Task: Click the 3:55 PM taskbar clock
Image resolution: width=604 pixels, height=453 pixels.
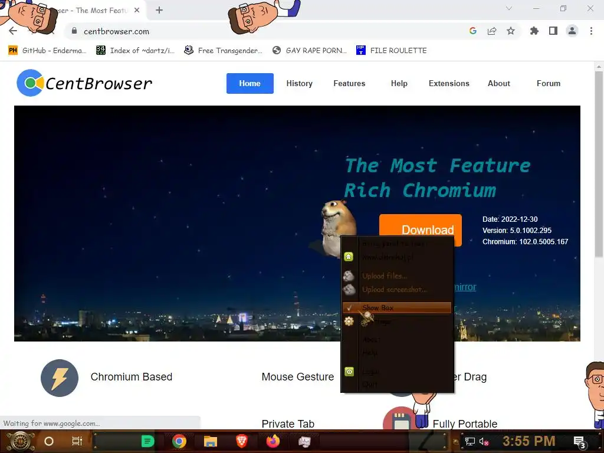Action: (x=529, y=441)
